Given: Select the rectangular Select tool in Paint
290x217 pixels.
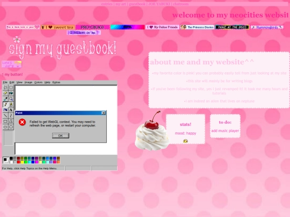Looking at the screenshot, I should pos(11,87).
